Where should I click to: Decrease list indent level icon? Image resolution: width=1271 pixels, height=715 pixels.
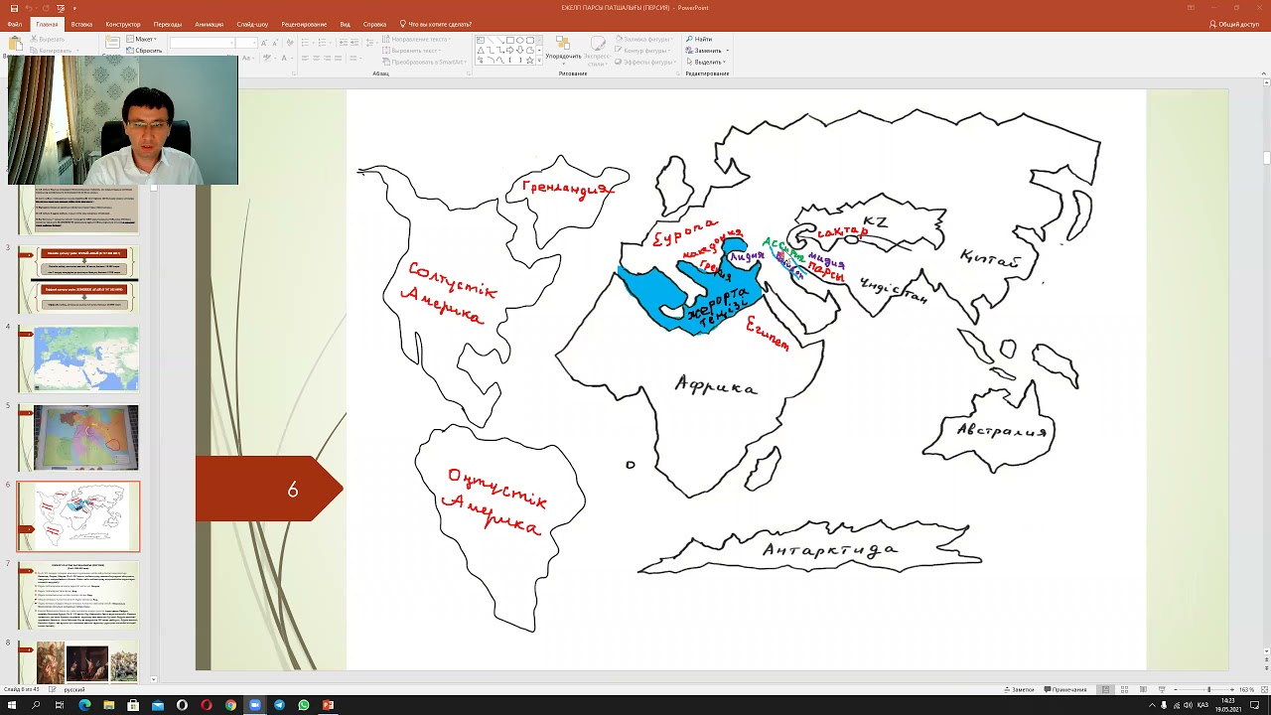(x=344, y=44)
